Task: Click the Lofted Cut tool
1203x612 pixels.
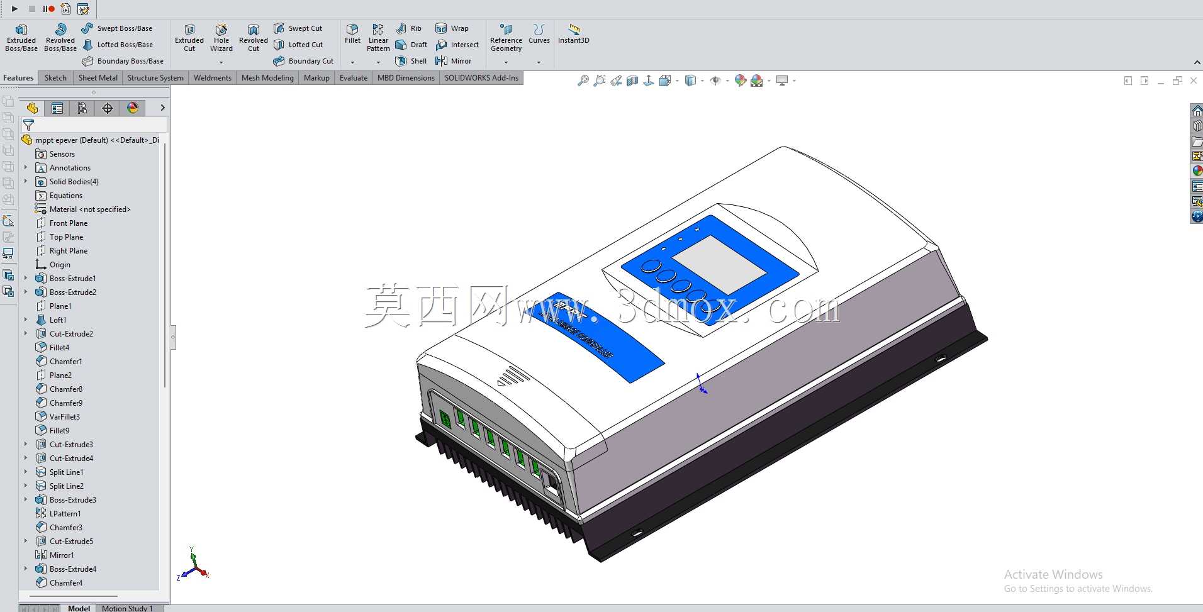Action: 298,45
